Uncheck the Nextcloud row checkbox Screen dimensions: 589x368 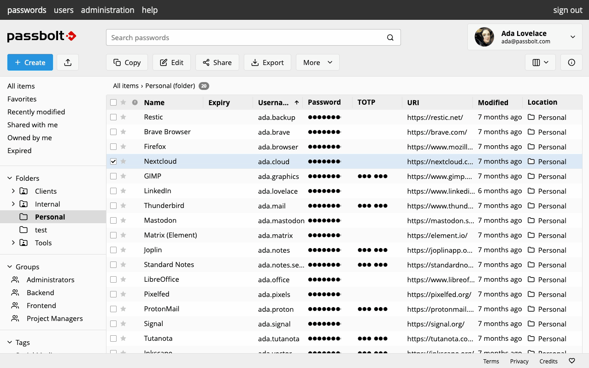113,161
